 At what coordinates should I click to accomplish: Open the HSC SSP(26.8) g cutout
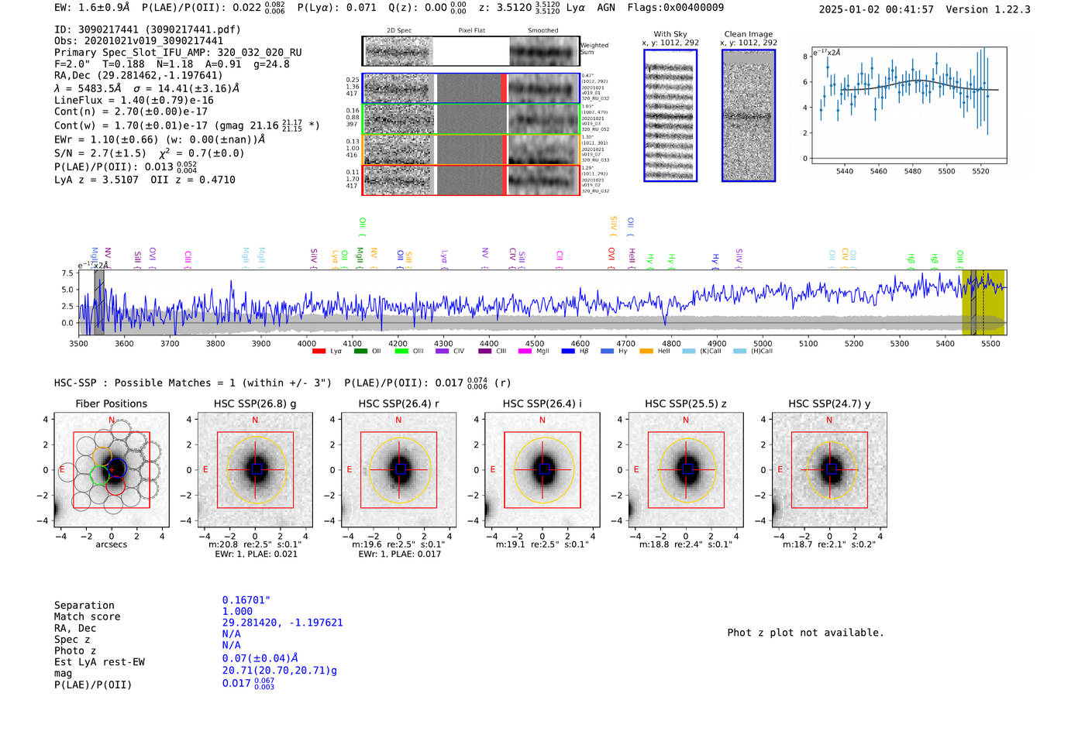(x=255, y=470)
